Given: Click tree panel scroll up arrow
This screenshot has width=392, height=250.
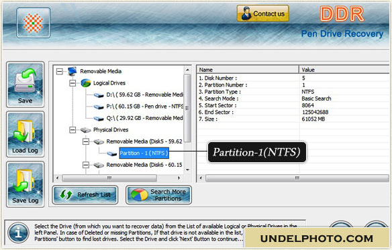Looking at the screenshot, I should (187, 70).
